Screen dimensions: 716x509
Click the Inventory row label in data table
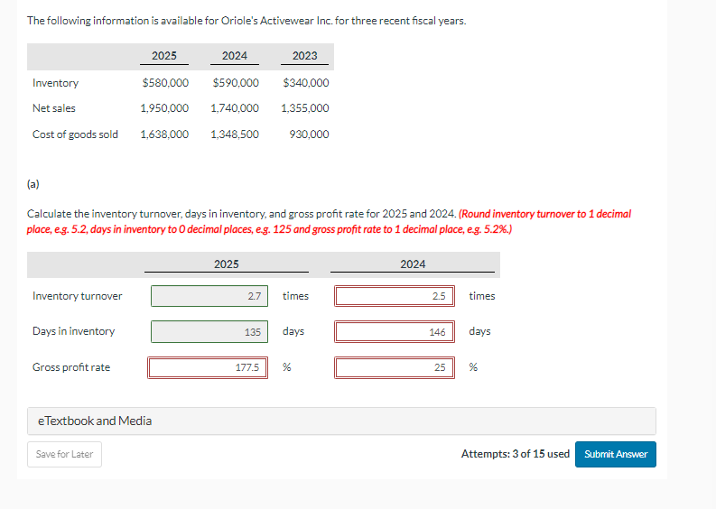pos(56,83)
